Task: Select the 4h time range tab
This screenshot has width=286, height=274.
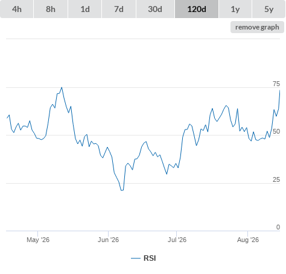Action: click(x=17, y=9)
